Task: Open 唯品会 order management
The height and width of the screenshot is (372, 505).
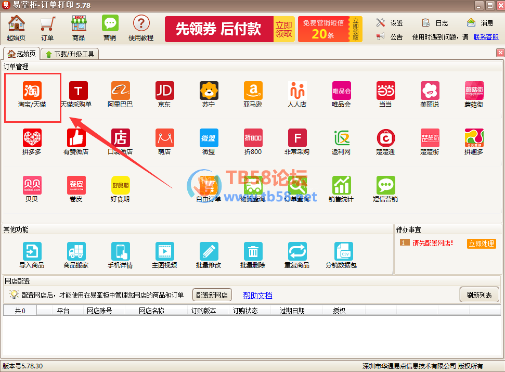Action: tap(341, 94)
